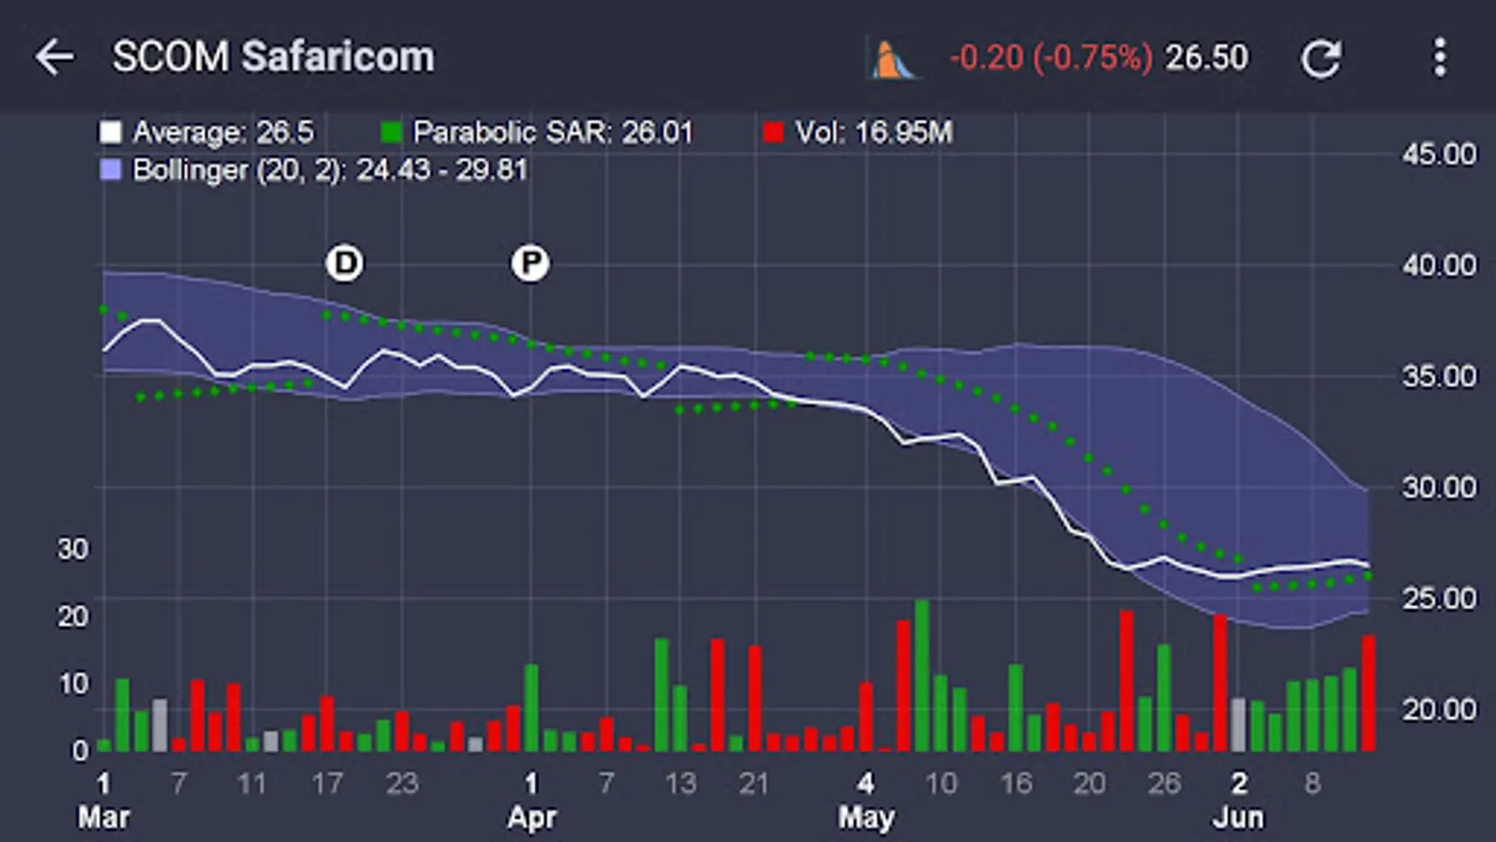1496x842 pixels.
Task: Click the volume axis label '0'
Action: 80,750
